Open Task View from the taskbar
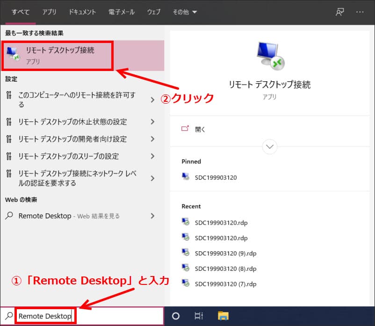Viewport: 375px width, 326px height. (198, 316)
